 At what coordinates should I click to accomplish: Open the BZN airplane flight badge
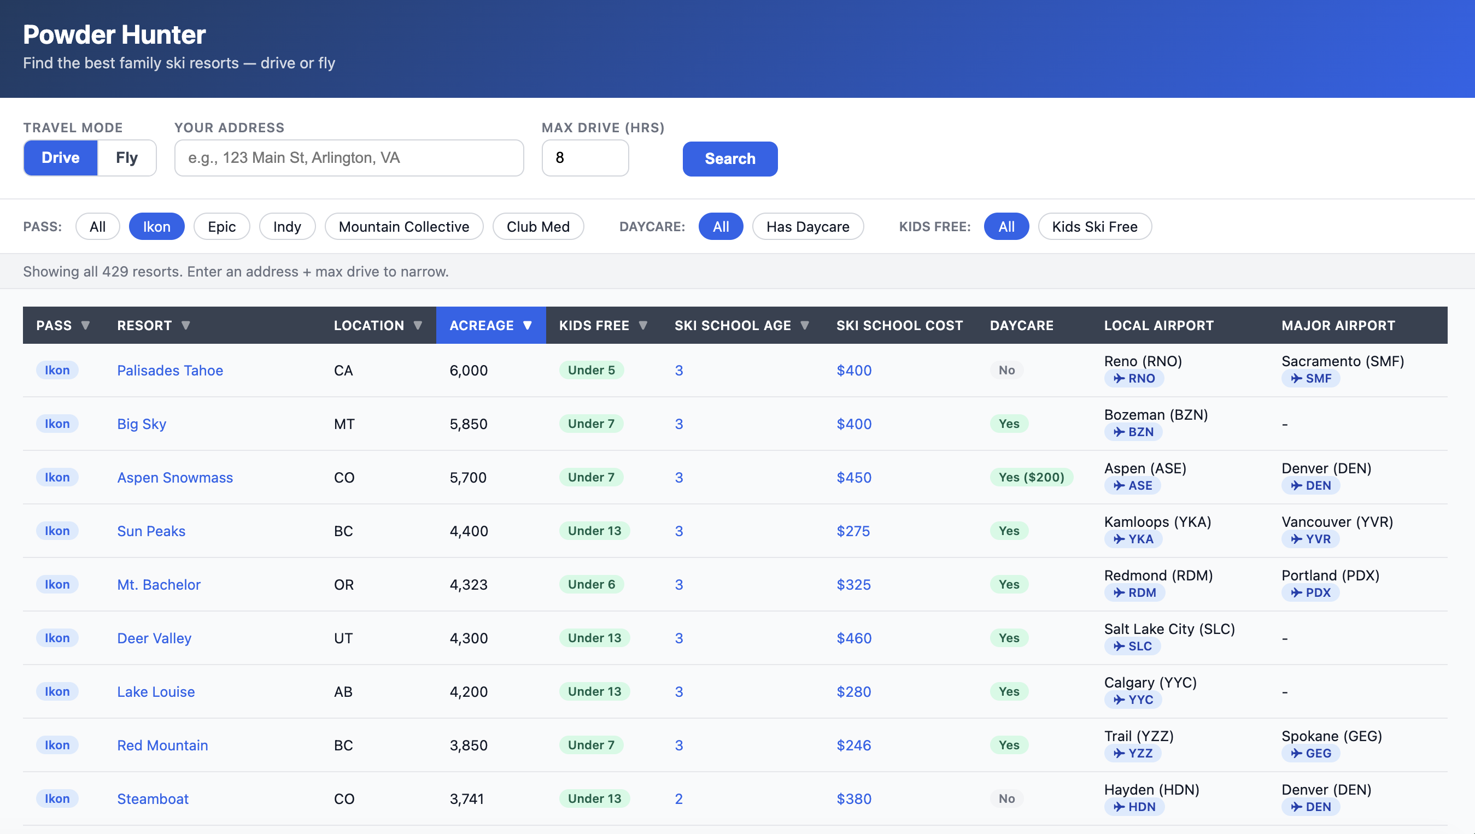click(x=1133, y=432)
